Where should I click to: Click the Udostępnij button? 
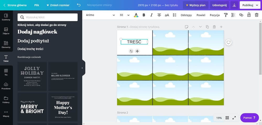pyautogui.click(x=219, y=5)
